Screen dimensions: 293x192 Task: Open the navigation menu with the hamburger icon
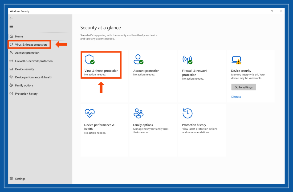(x=11, y=26)
